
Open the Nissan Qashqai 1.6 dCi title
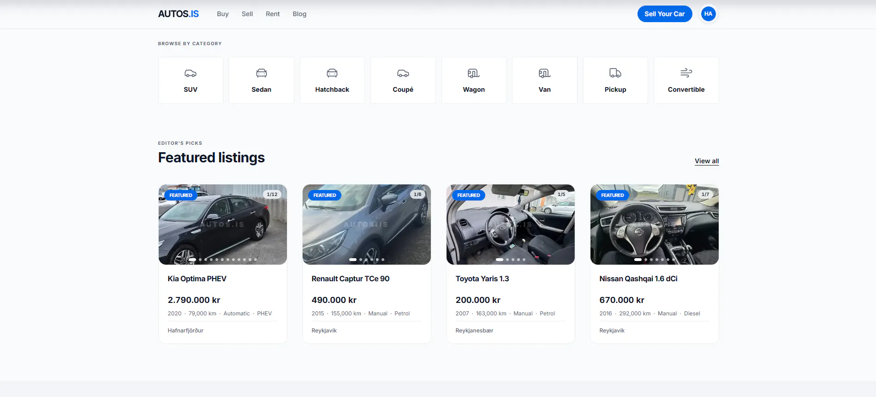638,278
